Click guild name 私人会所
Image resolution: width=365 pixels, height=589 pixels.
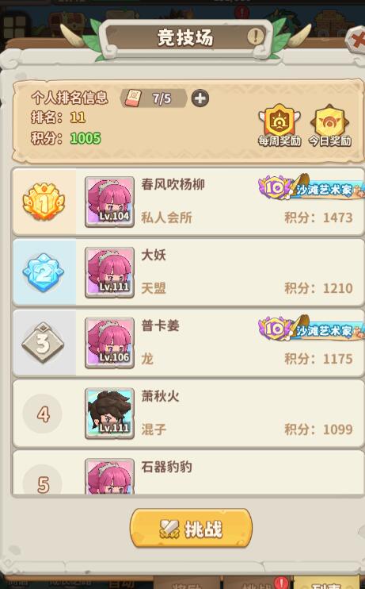[x=166, y=218]
